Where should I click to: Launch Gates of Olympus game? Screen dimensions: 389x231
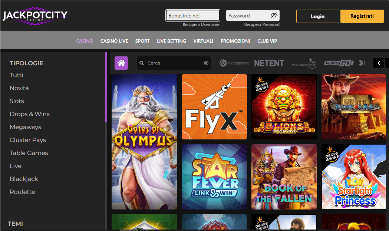click(x=144, y=142)
